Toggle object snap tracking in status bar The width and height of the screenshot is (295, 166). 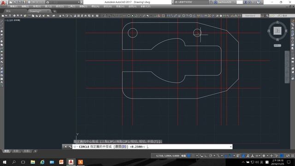(226, 156)
